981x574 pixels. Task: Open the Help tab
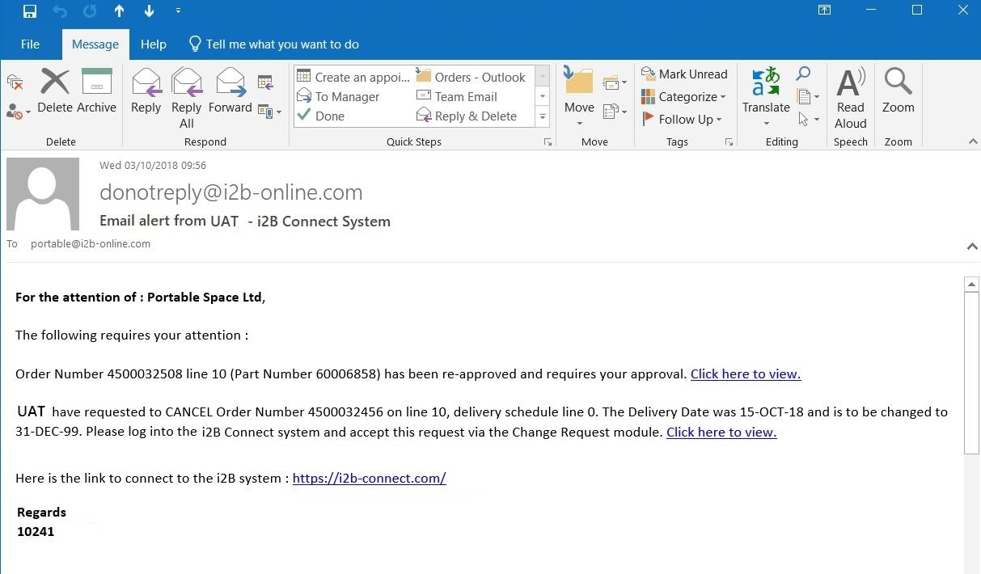153,44
